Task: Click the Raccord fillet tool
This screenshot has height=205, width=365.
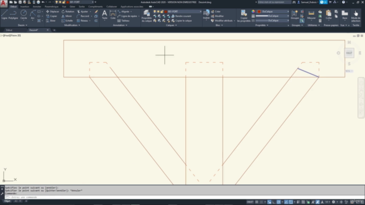Action: pyautogui.click(x=83, y=16)
